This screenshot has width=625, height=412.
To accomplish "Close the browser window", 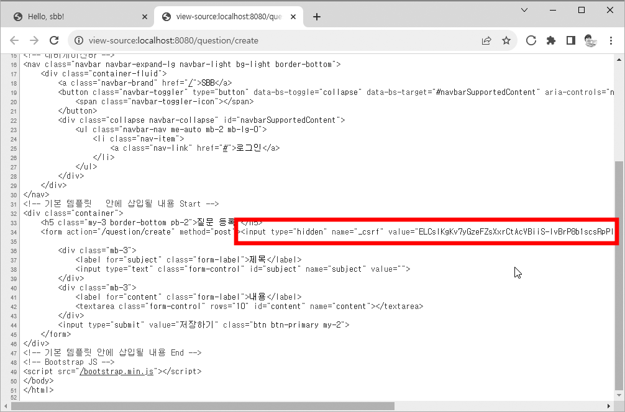I will click(610, 11).
